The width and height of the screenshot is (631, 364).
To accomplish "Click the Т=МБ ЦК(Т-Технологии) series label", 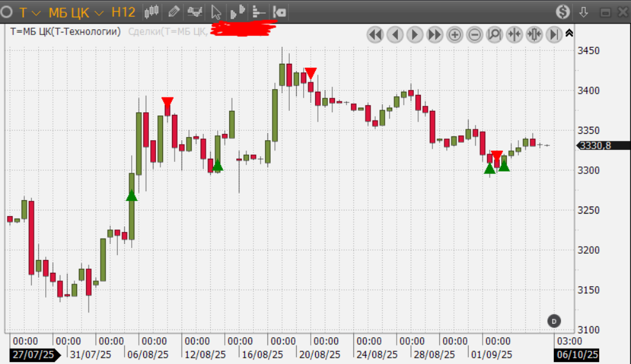I will point(66,31).
